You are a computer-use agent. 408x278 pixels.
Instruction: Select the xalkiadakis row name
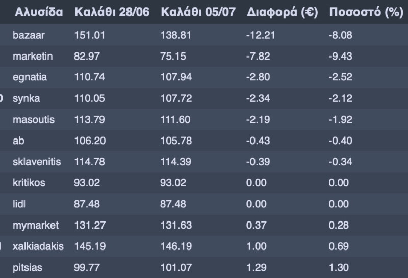point(38,246)
